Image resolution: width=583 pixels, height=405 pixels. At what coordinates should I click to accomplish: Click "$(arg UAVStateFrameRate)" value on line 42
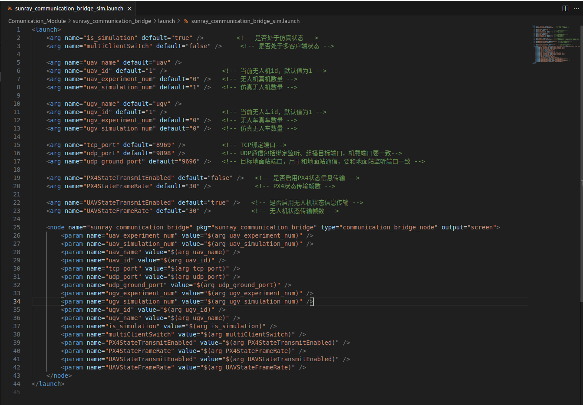tap(248, 367)
